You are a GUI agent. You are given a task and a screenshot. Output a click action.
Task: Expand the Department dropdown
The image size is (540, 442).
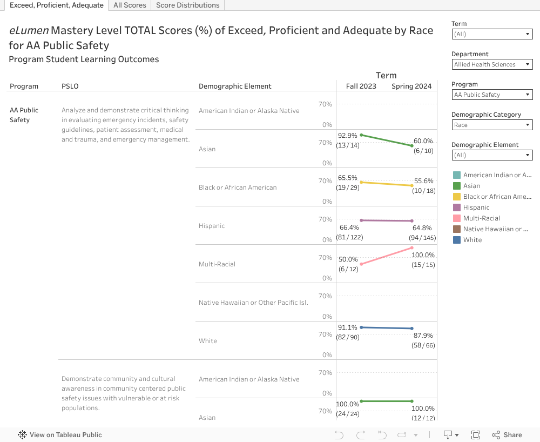[x=492, y=64]
